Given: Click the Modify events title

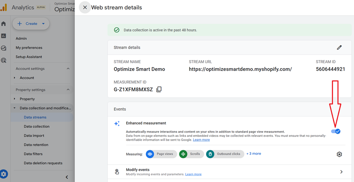Looking at the screenshot, I should [x=138, y=170].
